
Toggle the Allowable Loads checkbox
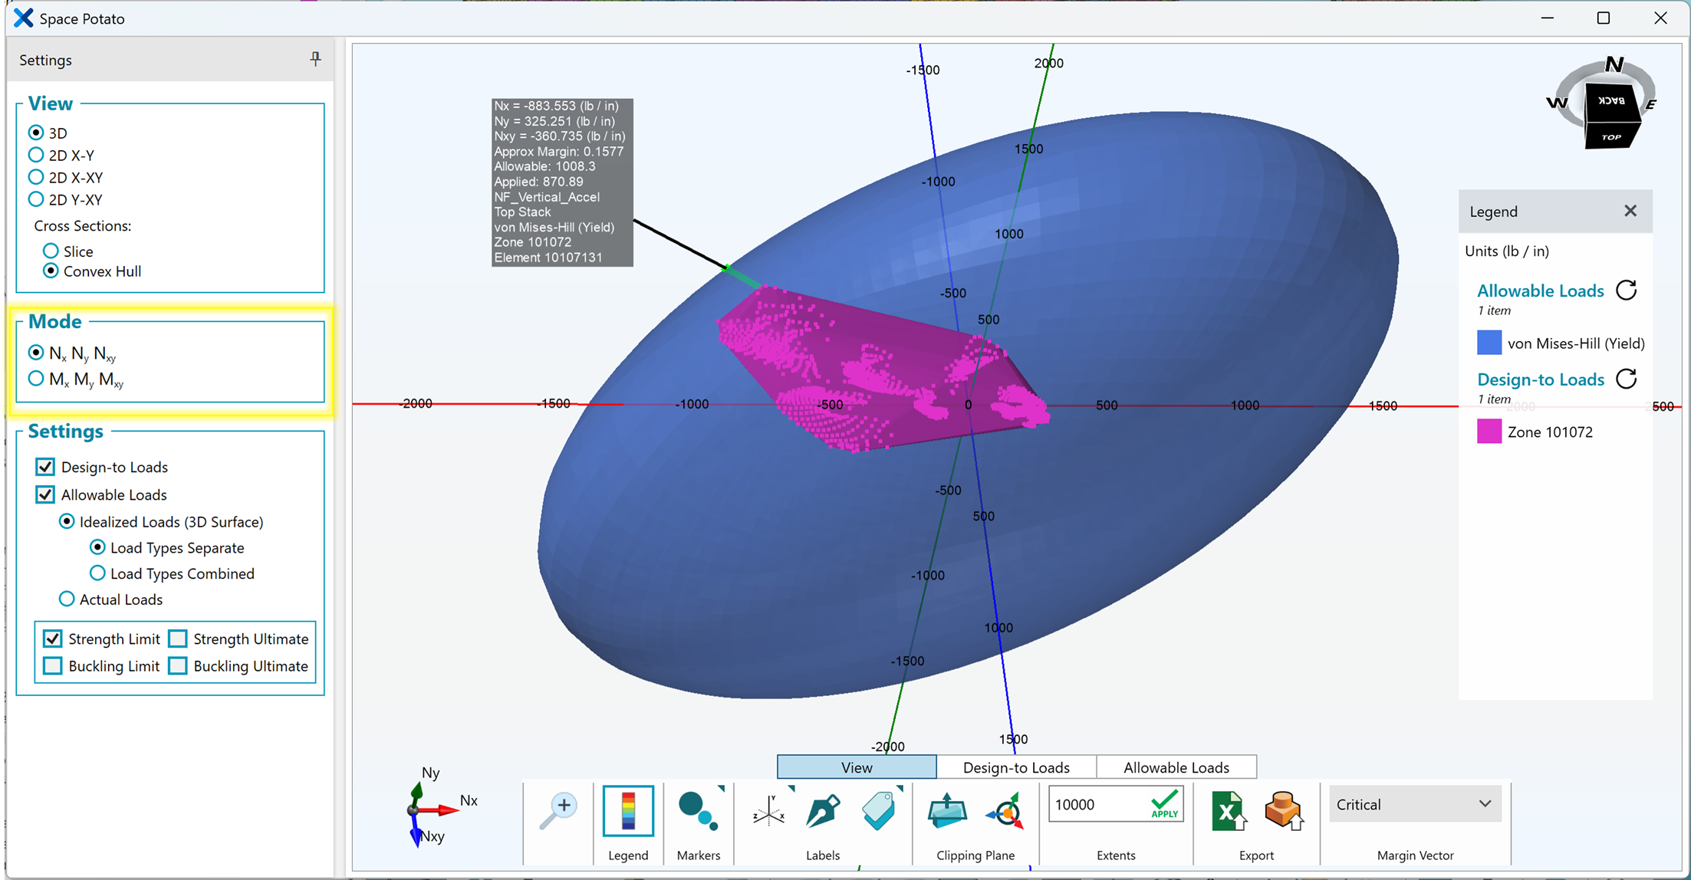tap(45, 494)
